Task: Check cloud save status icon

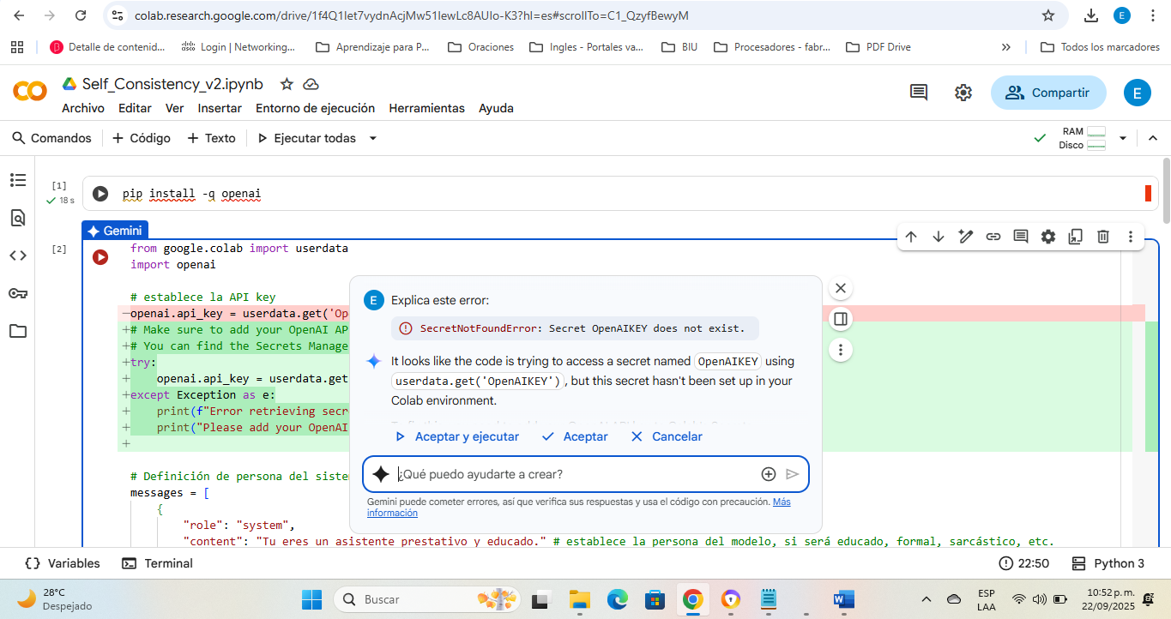Action: click(311, 84)
